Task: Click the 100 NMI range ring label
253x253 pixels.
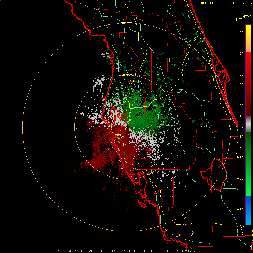Action: (x=126, y=23)
